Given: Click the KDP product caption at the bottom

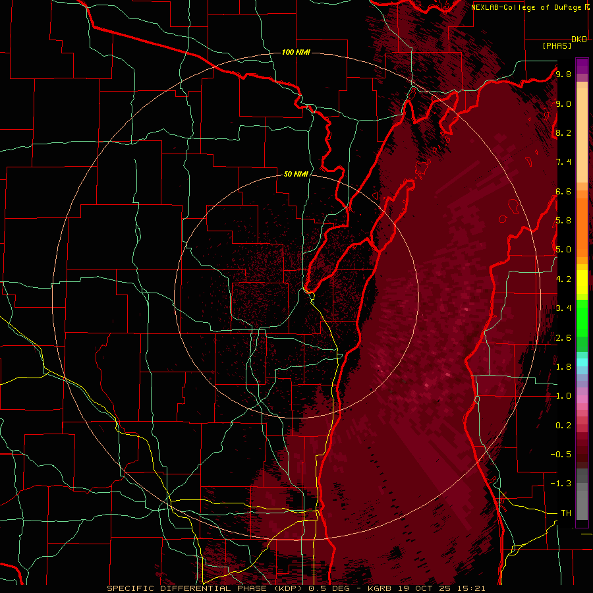Looking at the screenshot, I should pos(296,588).
